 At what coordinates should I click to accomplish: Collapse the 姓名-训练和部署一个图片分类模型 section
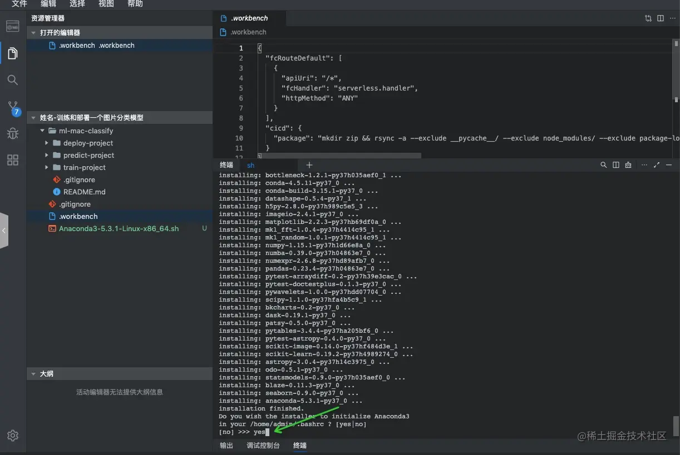tap(34, 118)
